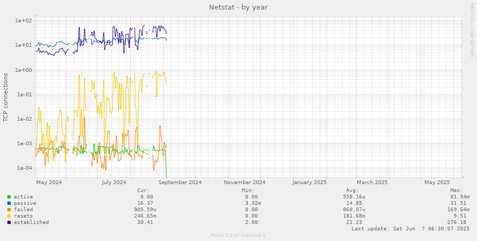Click the 1e-04 y-axis label

24,168
